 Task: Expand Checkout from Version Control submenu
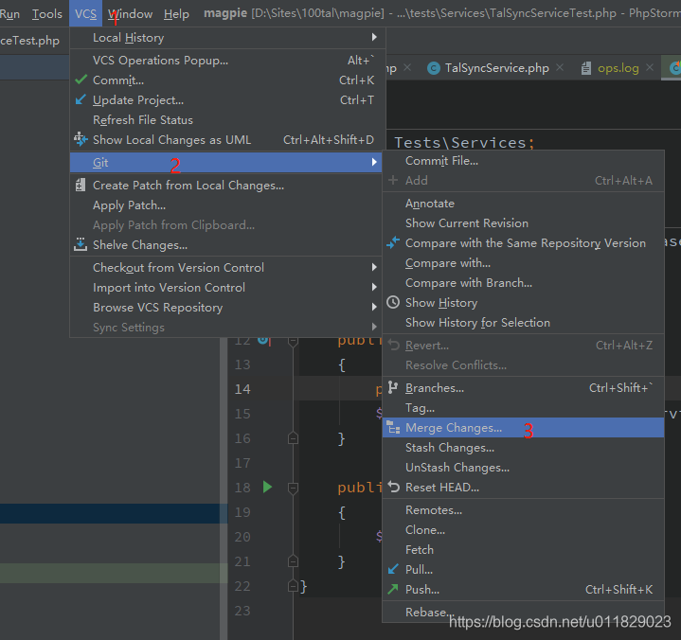click(374, 267)
